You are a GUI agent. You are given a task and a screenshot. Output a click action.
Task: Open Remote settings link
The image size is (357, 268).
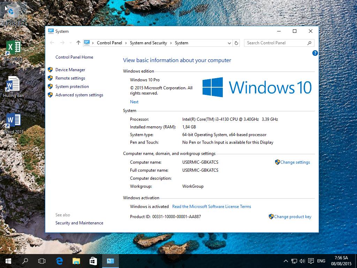tap(70, 78)
